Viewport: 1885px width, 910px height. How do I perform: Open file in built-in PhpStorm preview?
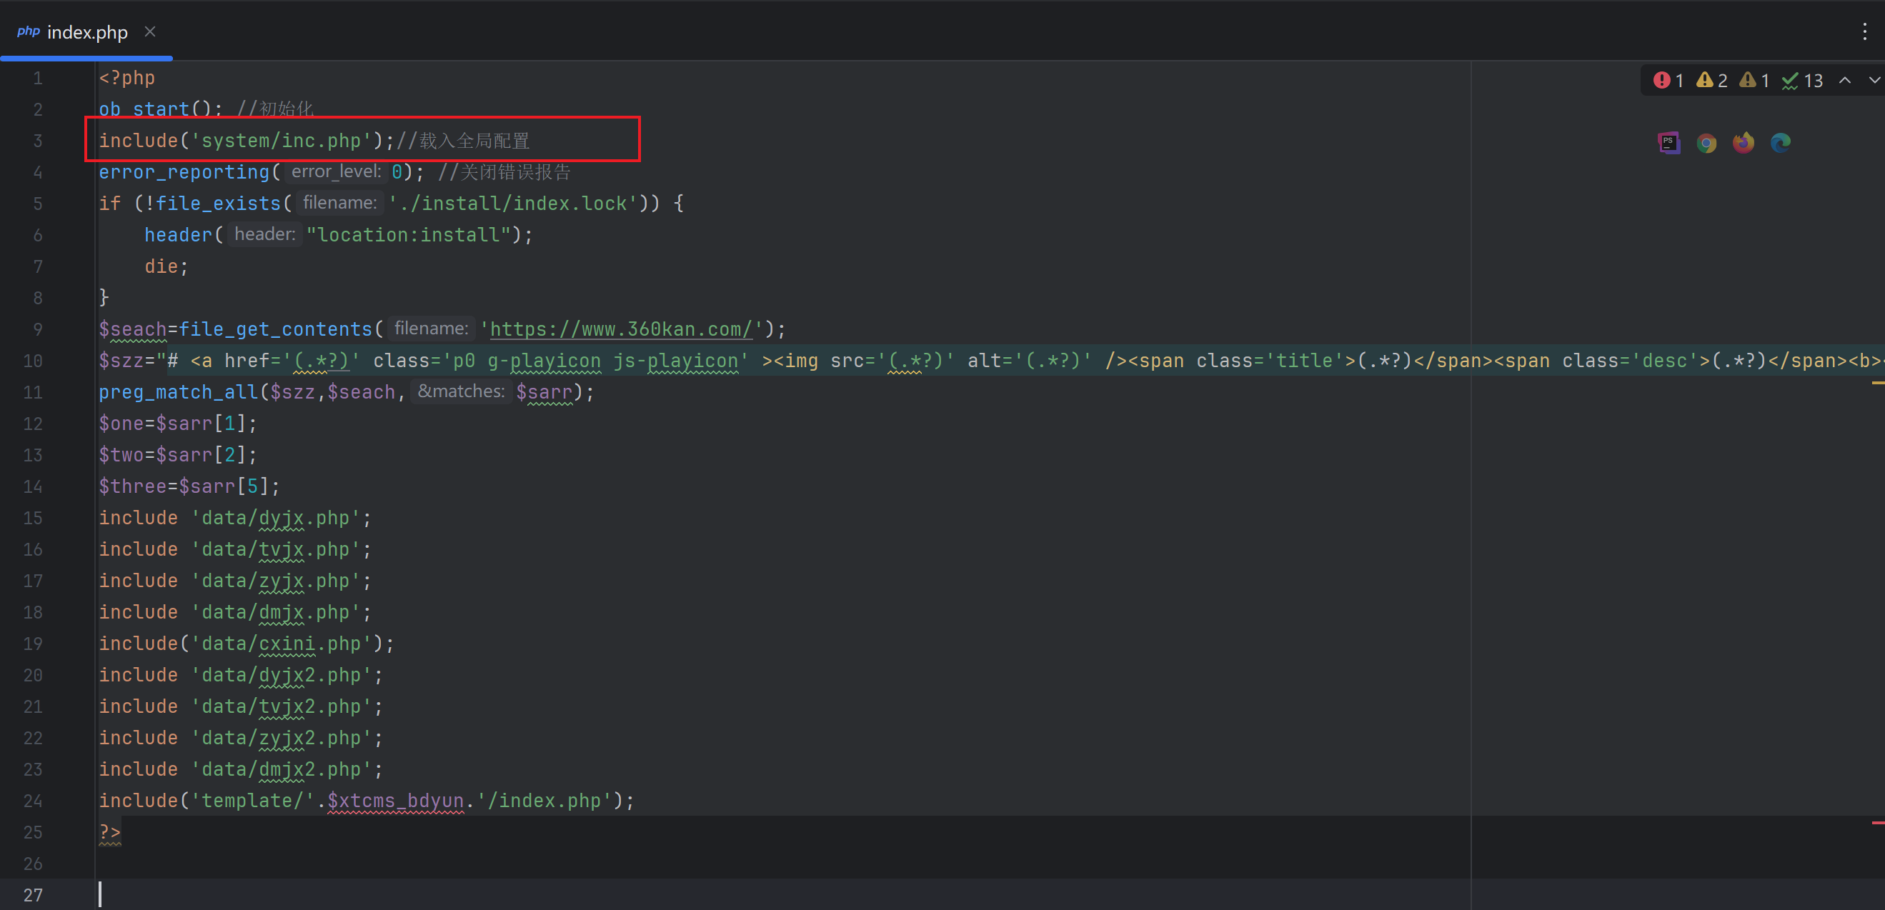tap(1669, 143)
